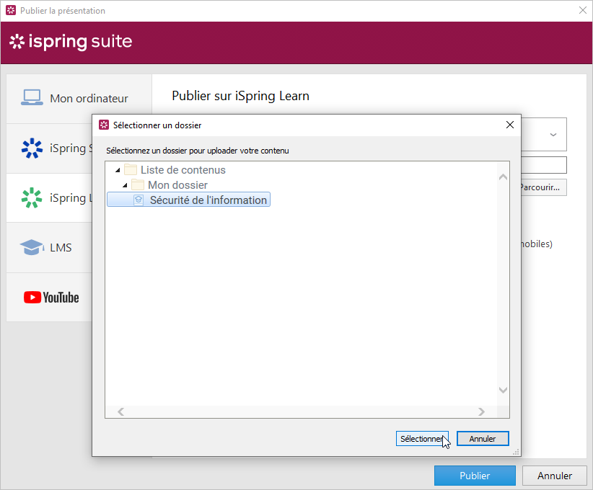This screenshot has height=490, width=593.
Task: Open the LMS publishing tab
Action: [x=61, y=248]
